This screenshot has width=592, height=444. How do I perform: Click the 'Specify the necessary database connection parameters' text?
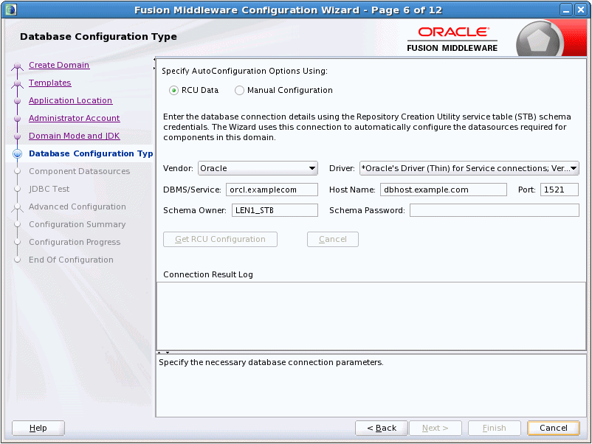(271, 363)
